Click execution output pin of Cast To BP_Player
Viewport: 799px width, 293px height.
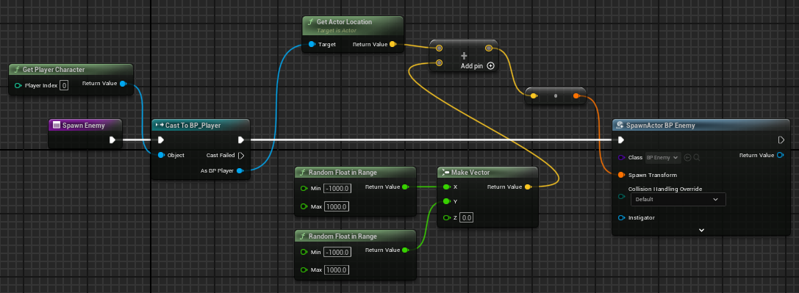tap(241, 140)
